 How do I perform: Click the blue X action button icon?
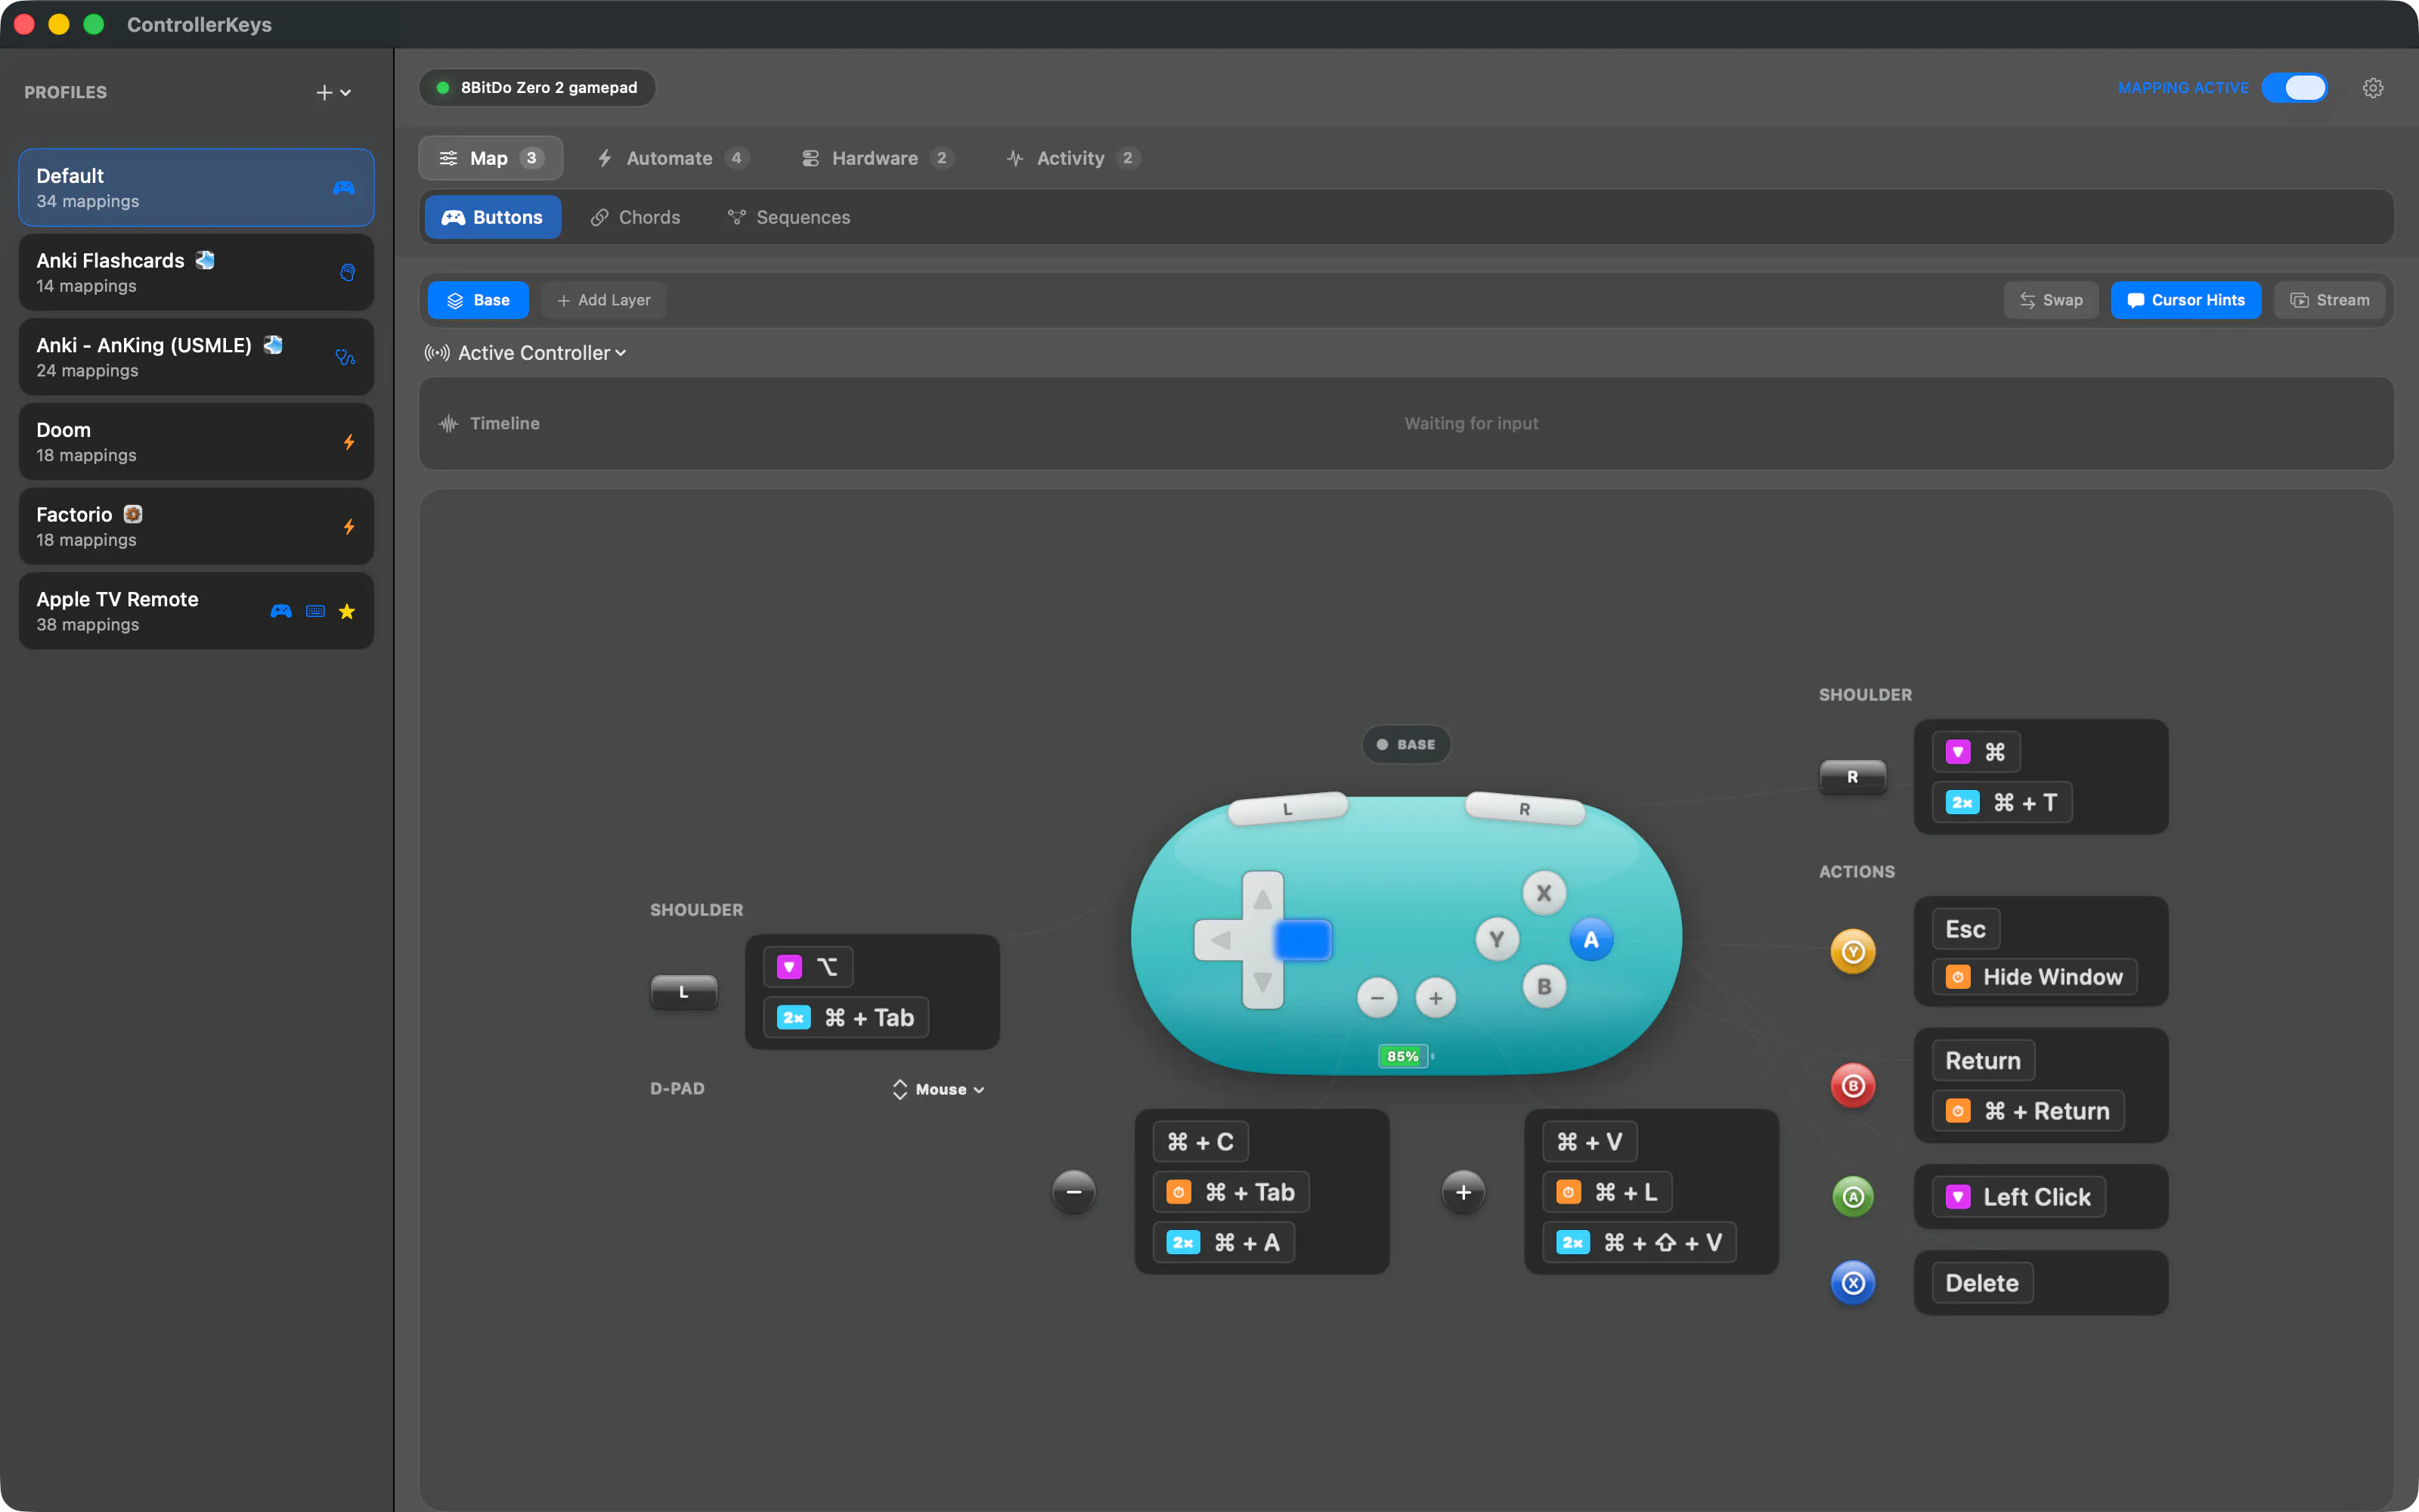(x=1852, y=1282)
